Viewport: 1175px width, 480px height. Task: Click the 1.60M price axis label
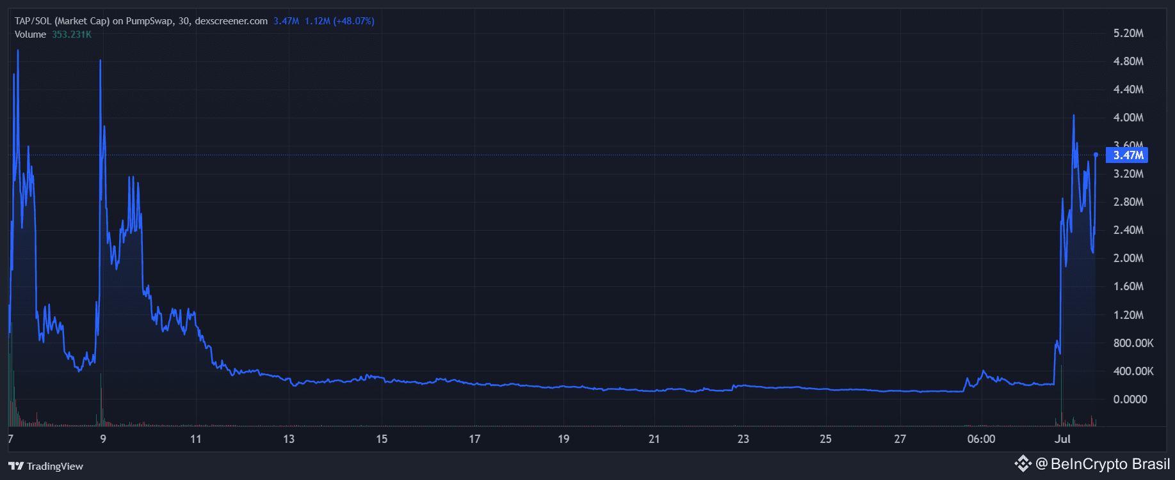click(1128, 286)
